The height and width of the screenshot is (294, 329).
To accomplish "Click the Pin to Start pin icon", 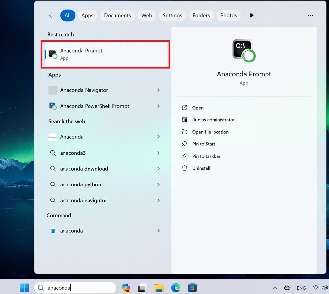I will tap(184, 144).
